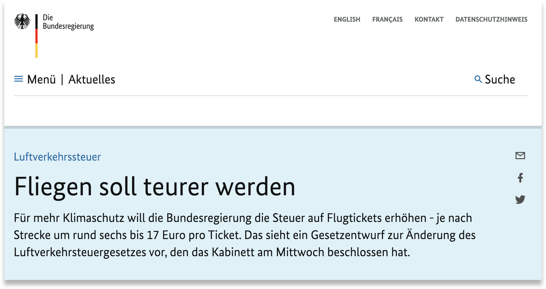Click the magnifying glass search icon
Screen dimensions: 546x289
[x=478, y=79]
